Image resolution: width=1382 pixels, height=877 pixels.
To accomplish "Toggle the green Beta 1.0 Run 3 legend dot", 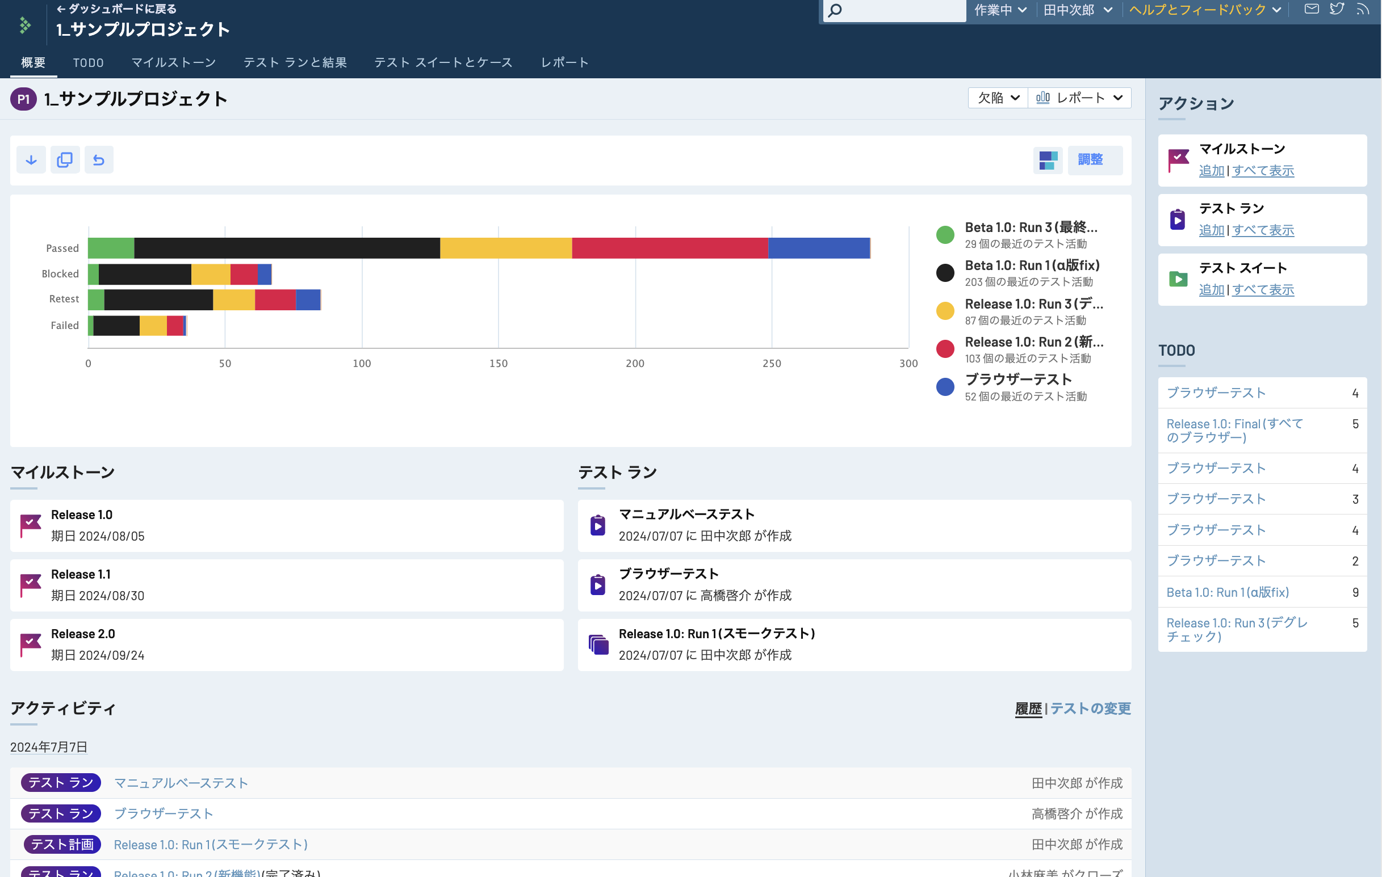I will click(945, 235).
